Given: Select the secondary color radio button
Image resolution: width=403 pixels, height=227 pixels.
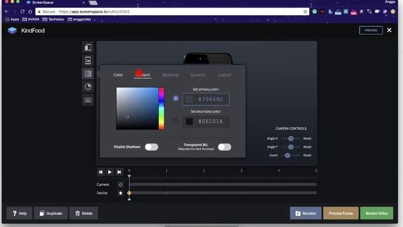Looking at the screenshot, I should click(176, 120).
